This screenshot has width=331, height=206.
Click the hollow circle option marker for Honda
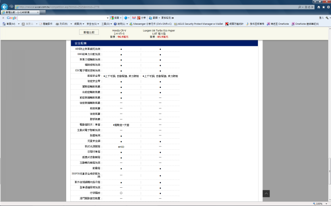coord(121,193)
